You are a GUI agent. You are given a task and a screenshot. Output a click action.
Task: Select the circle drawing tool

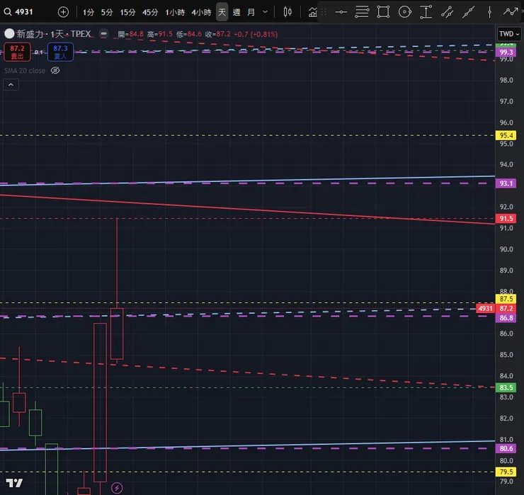(405, 12)
